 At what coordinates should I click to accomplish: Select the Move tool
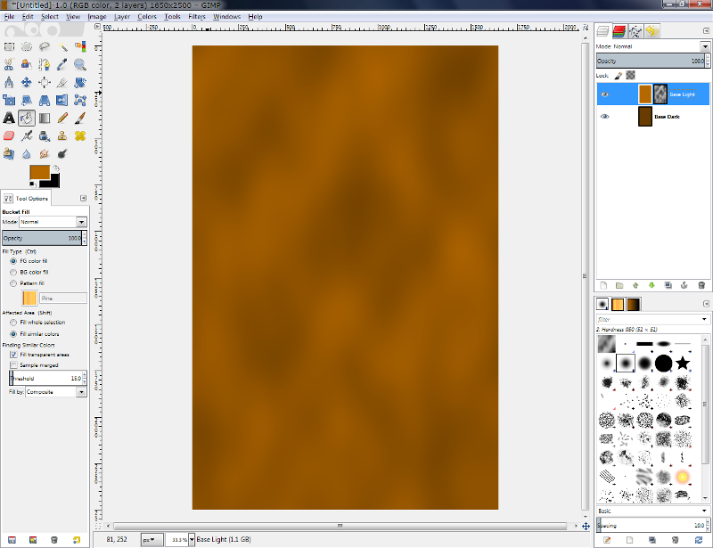point(27,82)
